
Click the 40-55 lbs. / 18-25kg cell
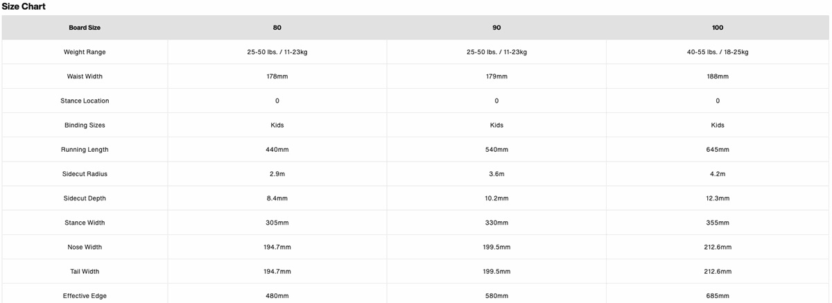click(x=718, y=52)
